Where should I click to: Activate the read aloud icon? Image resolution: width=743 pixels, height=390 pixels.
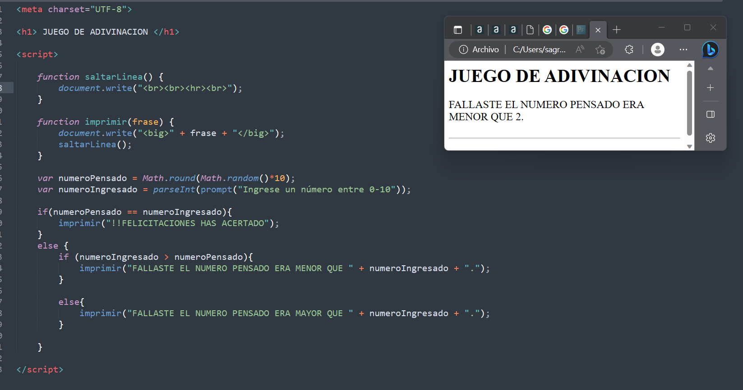pyautogui.click(x=580, y=50)
